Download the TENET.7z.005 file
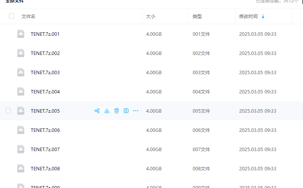303x188 pixels. 107,111
